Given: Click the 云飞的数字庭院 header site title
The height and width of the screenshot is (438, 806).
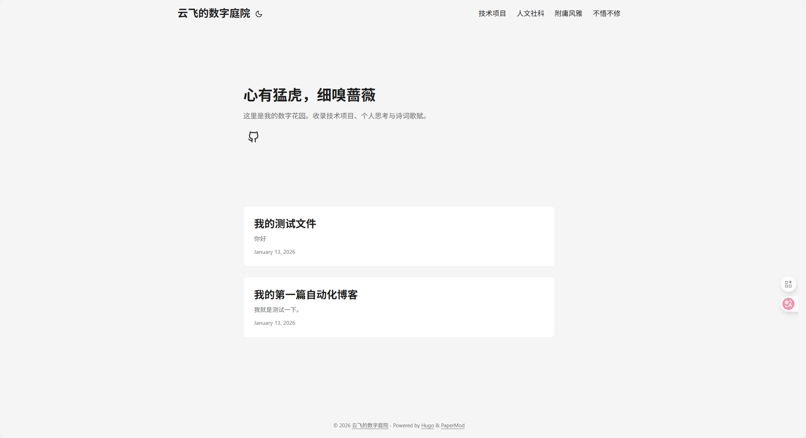Looking at the screenshot, I should [x=214, y=14].
